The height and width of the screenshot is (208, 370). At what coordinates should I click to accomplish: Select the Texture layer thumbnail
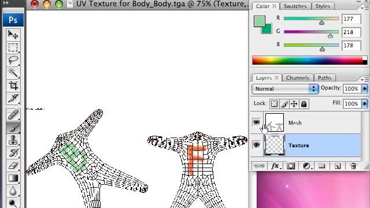click(275, 145)
